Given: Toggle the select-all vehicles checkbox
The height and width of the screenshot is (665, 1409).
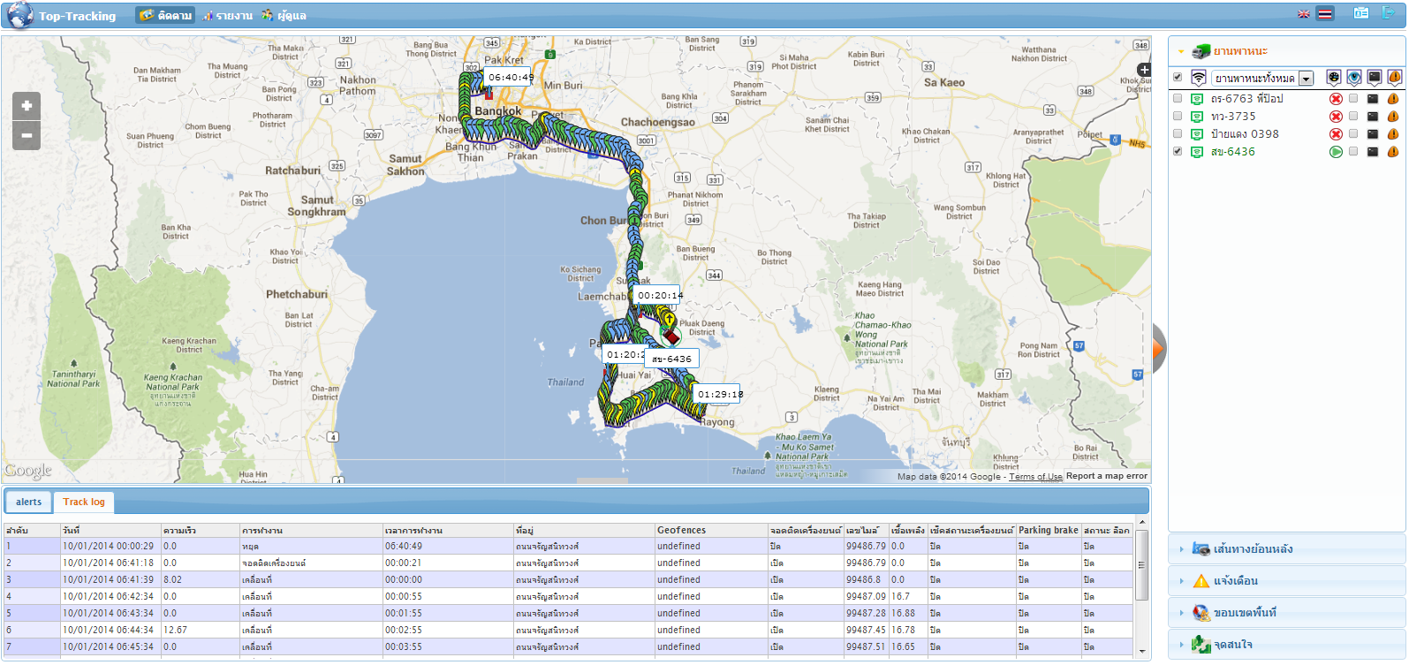Looking at the screenshot, I should [1178, 78].
